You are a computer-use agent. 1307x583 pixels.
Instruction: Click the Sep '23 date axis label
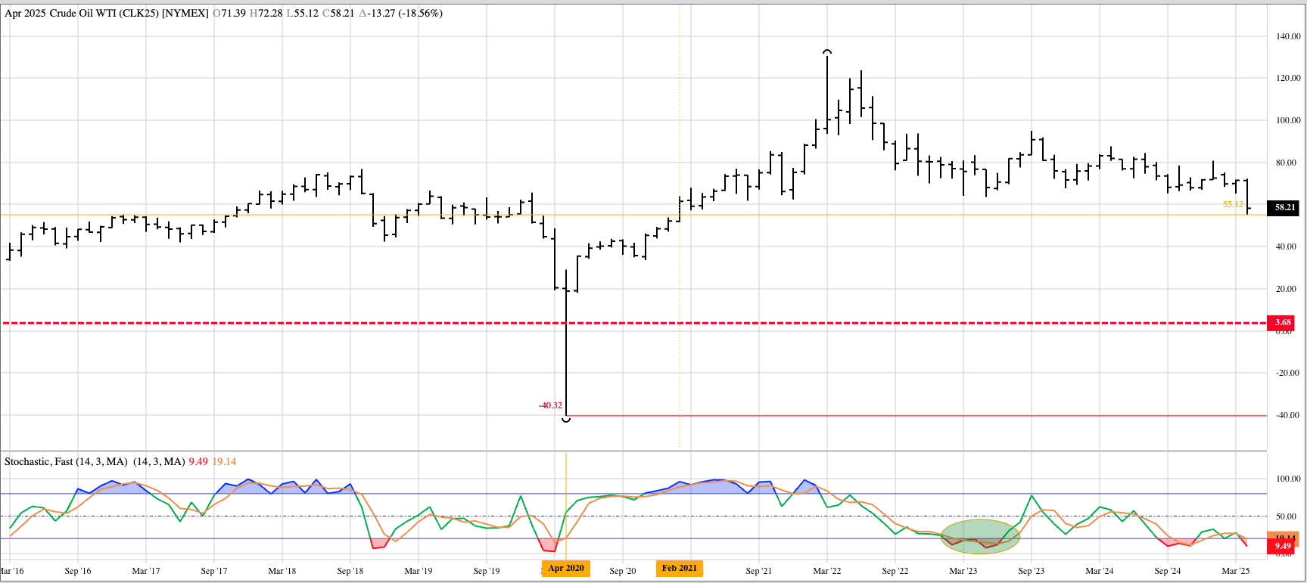1031,571
